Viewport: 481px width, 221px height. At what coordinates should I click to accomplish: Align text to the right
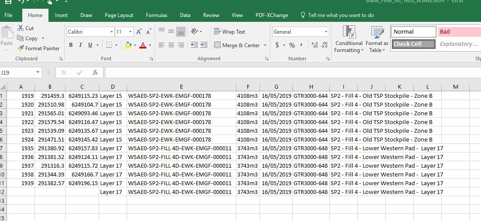point(181,45)
